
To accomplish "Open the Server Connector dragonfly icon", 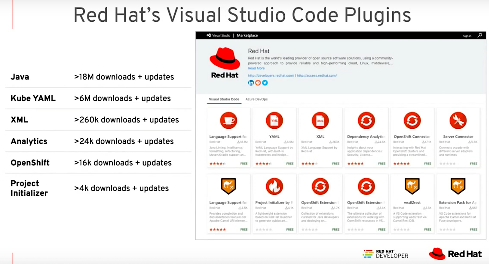I will [x=458, y=120].
